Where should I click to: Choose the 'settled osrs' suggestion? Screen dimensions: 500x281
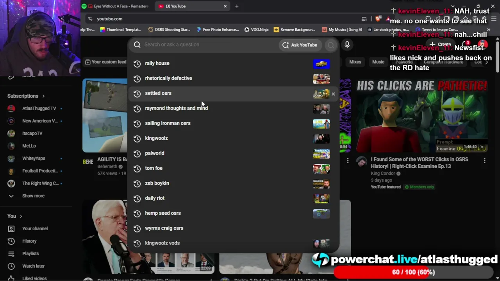[233, 94]
